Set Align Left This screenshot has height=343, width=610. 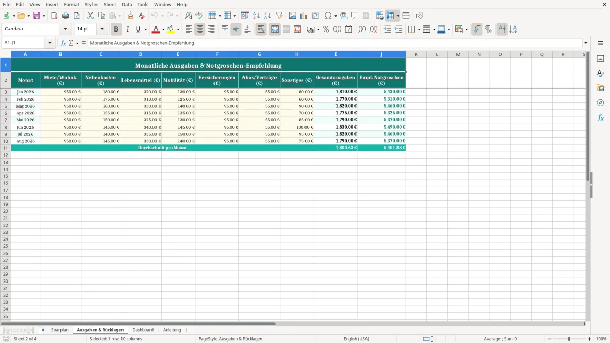coord(189,29)
